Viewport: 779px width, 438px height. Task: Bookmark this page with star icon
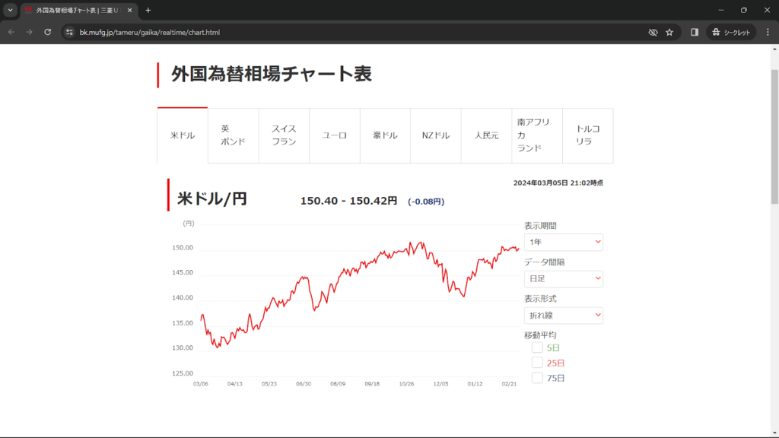669,32
